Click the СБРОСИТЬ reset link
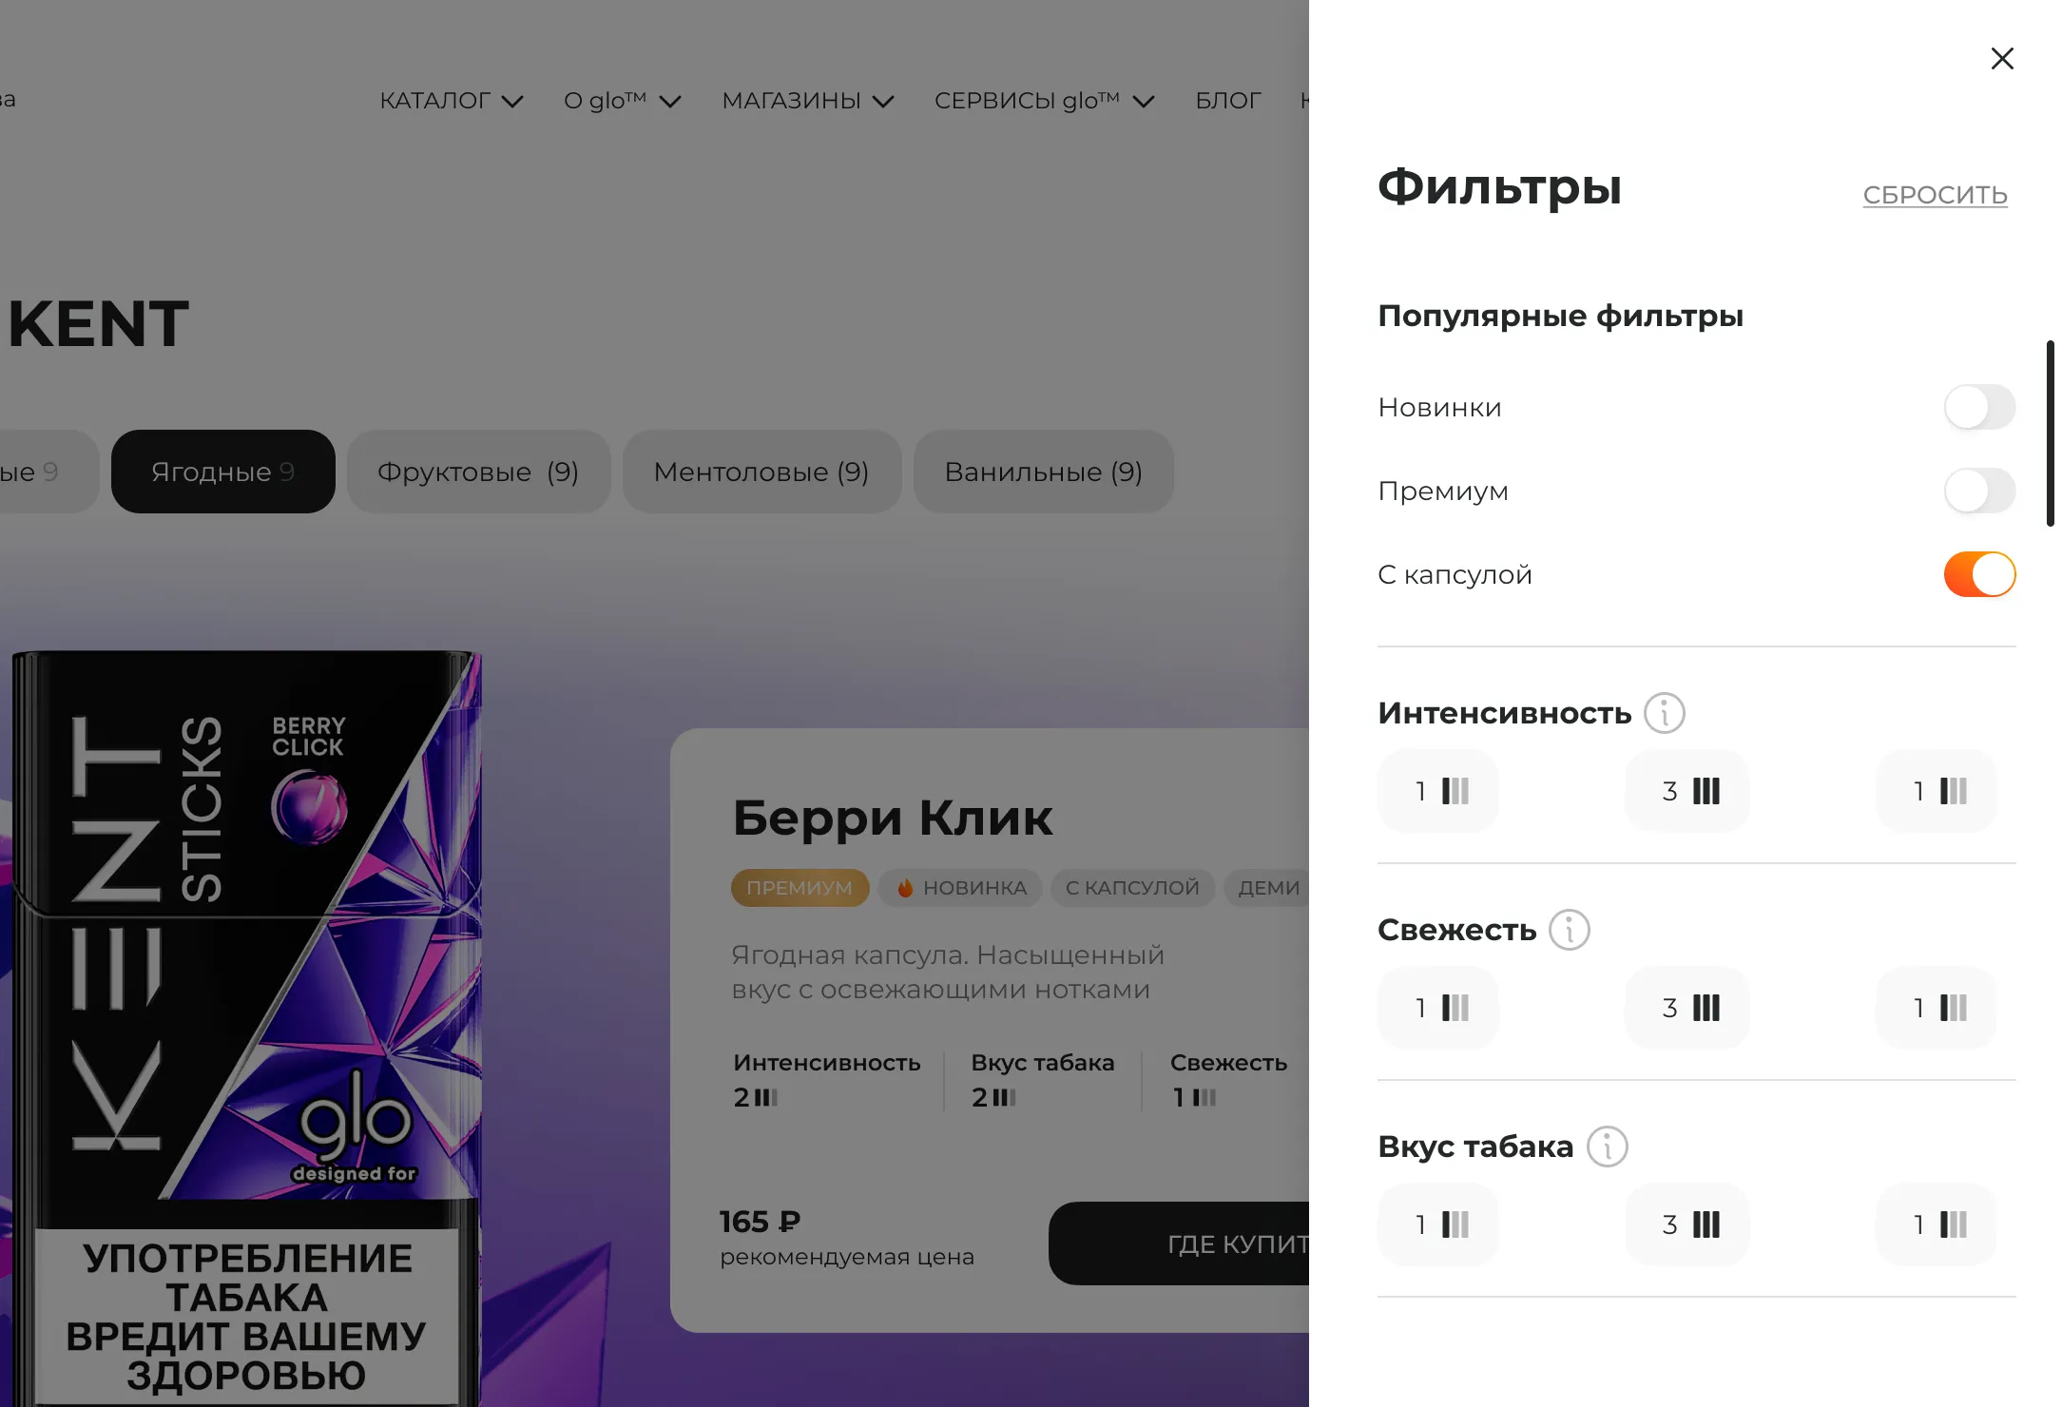Screen dimensions: 2062x1407 (x=1934, y=195)
